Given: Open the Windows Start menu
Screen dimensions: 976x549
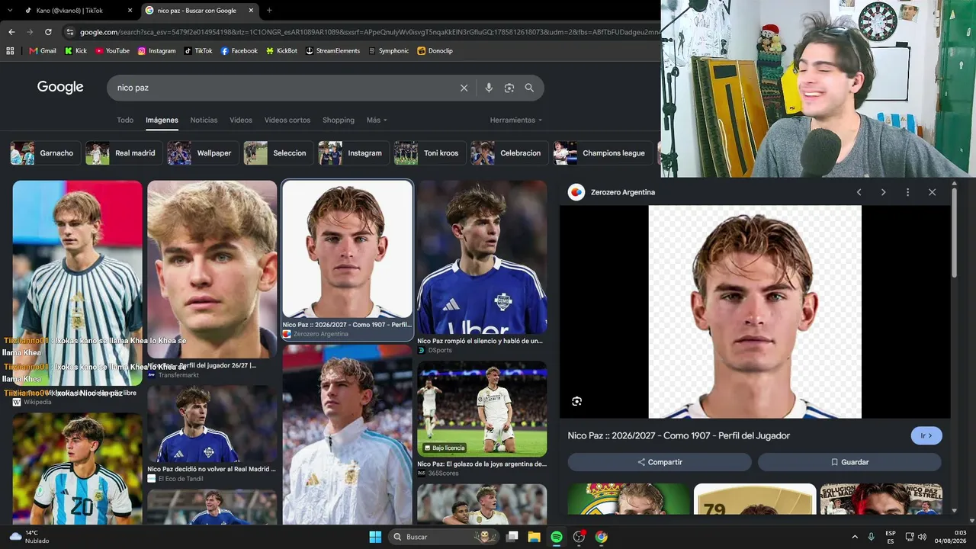Looking at the screenshot, I should tap(375, 537).
